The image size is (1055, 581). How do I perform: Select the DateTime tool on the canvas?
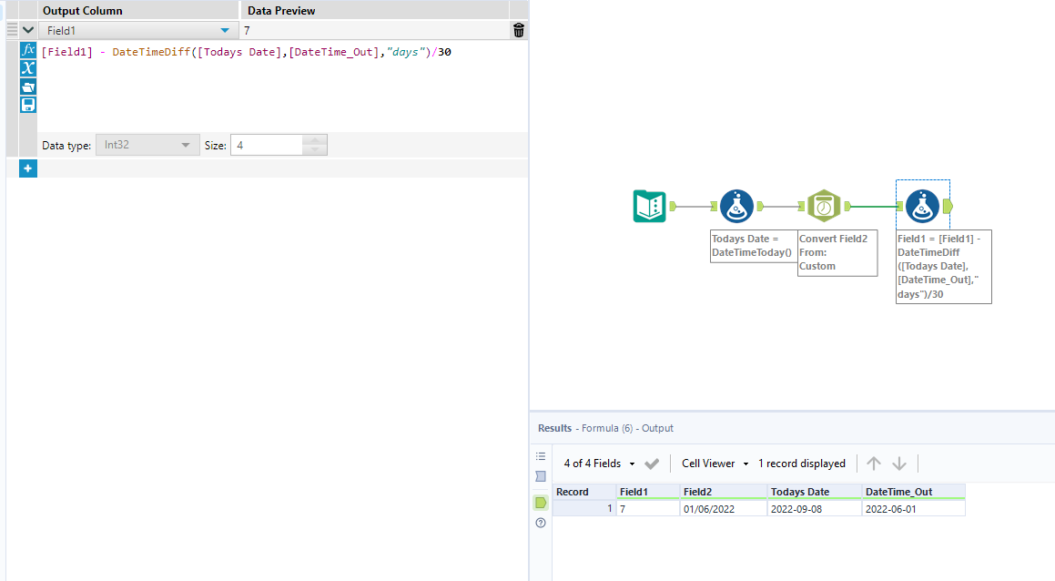click(823, 206)
